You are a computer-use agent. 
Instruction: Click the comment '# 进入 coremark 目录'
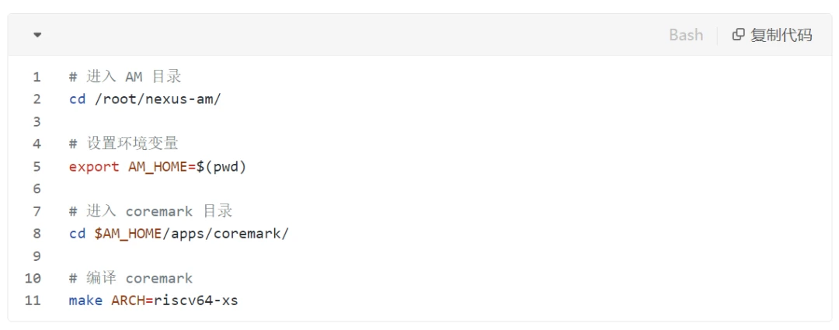(151, 211)
